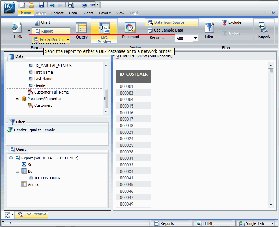
Task: Enable Data from Source
Action: [x=172, y=23]
